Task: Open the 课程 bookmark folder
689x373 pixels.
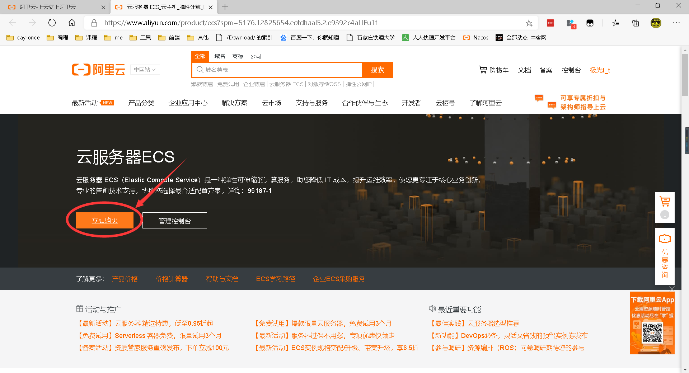Action: point(86,38)
